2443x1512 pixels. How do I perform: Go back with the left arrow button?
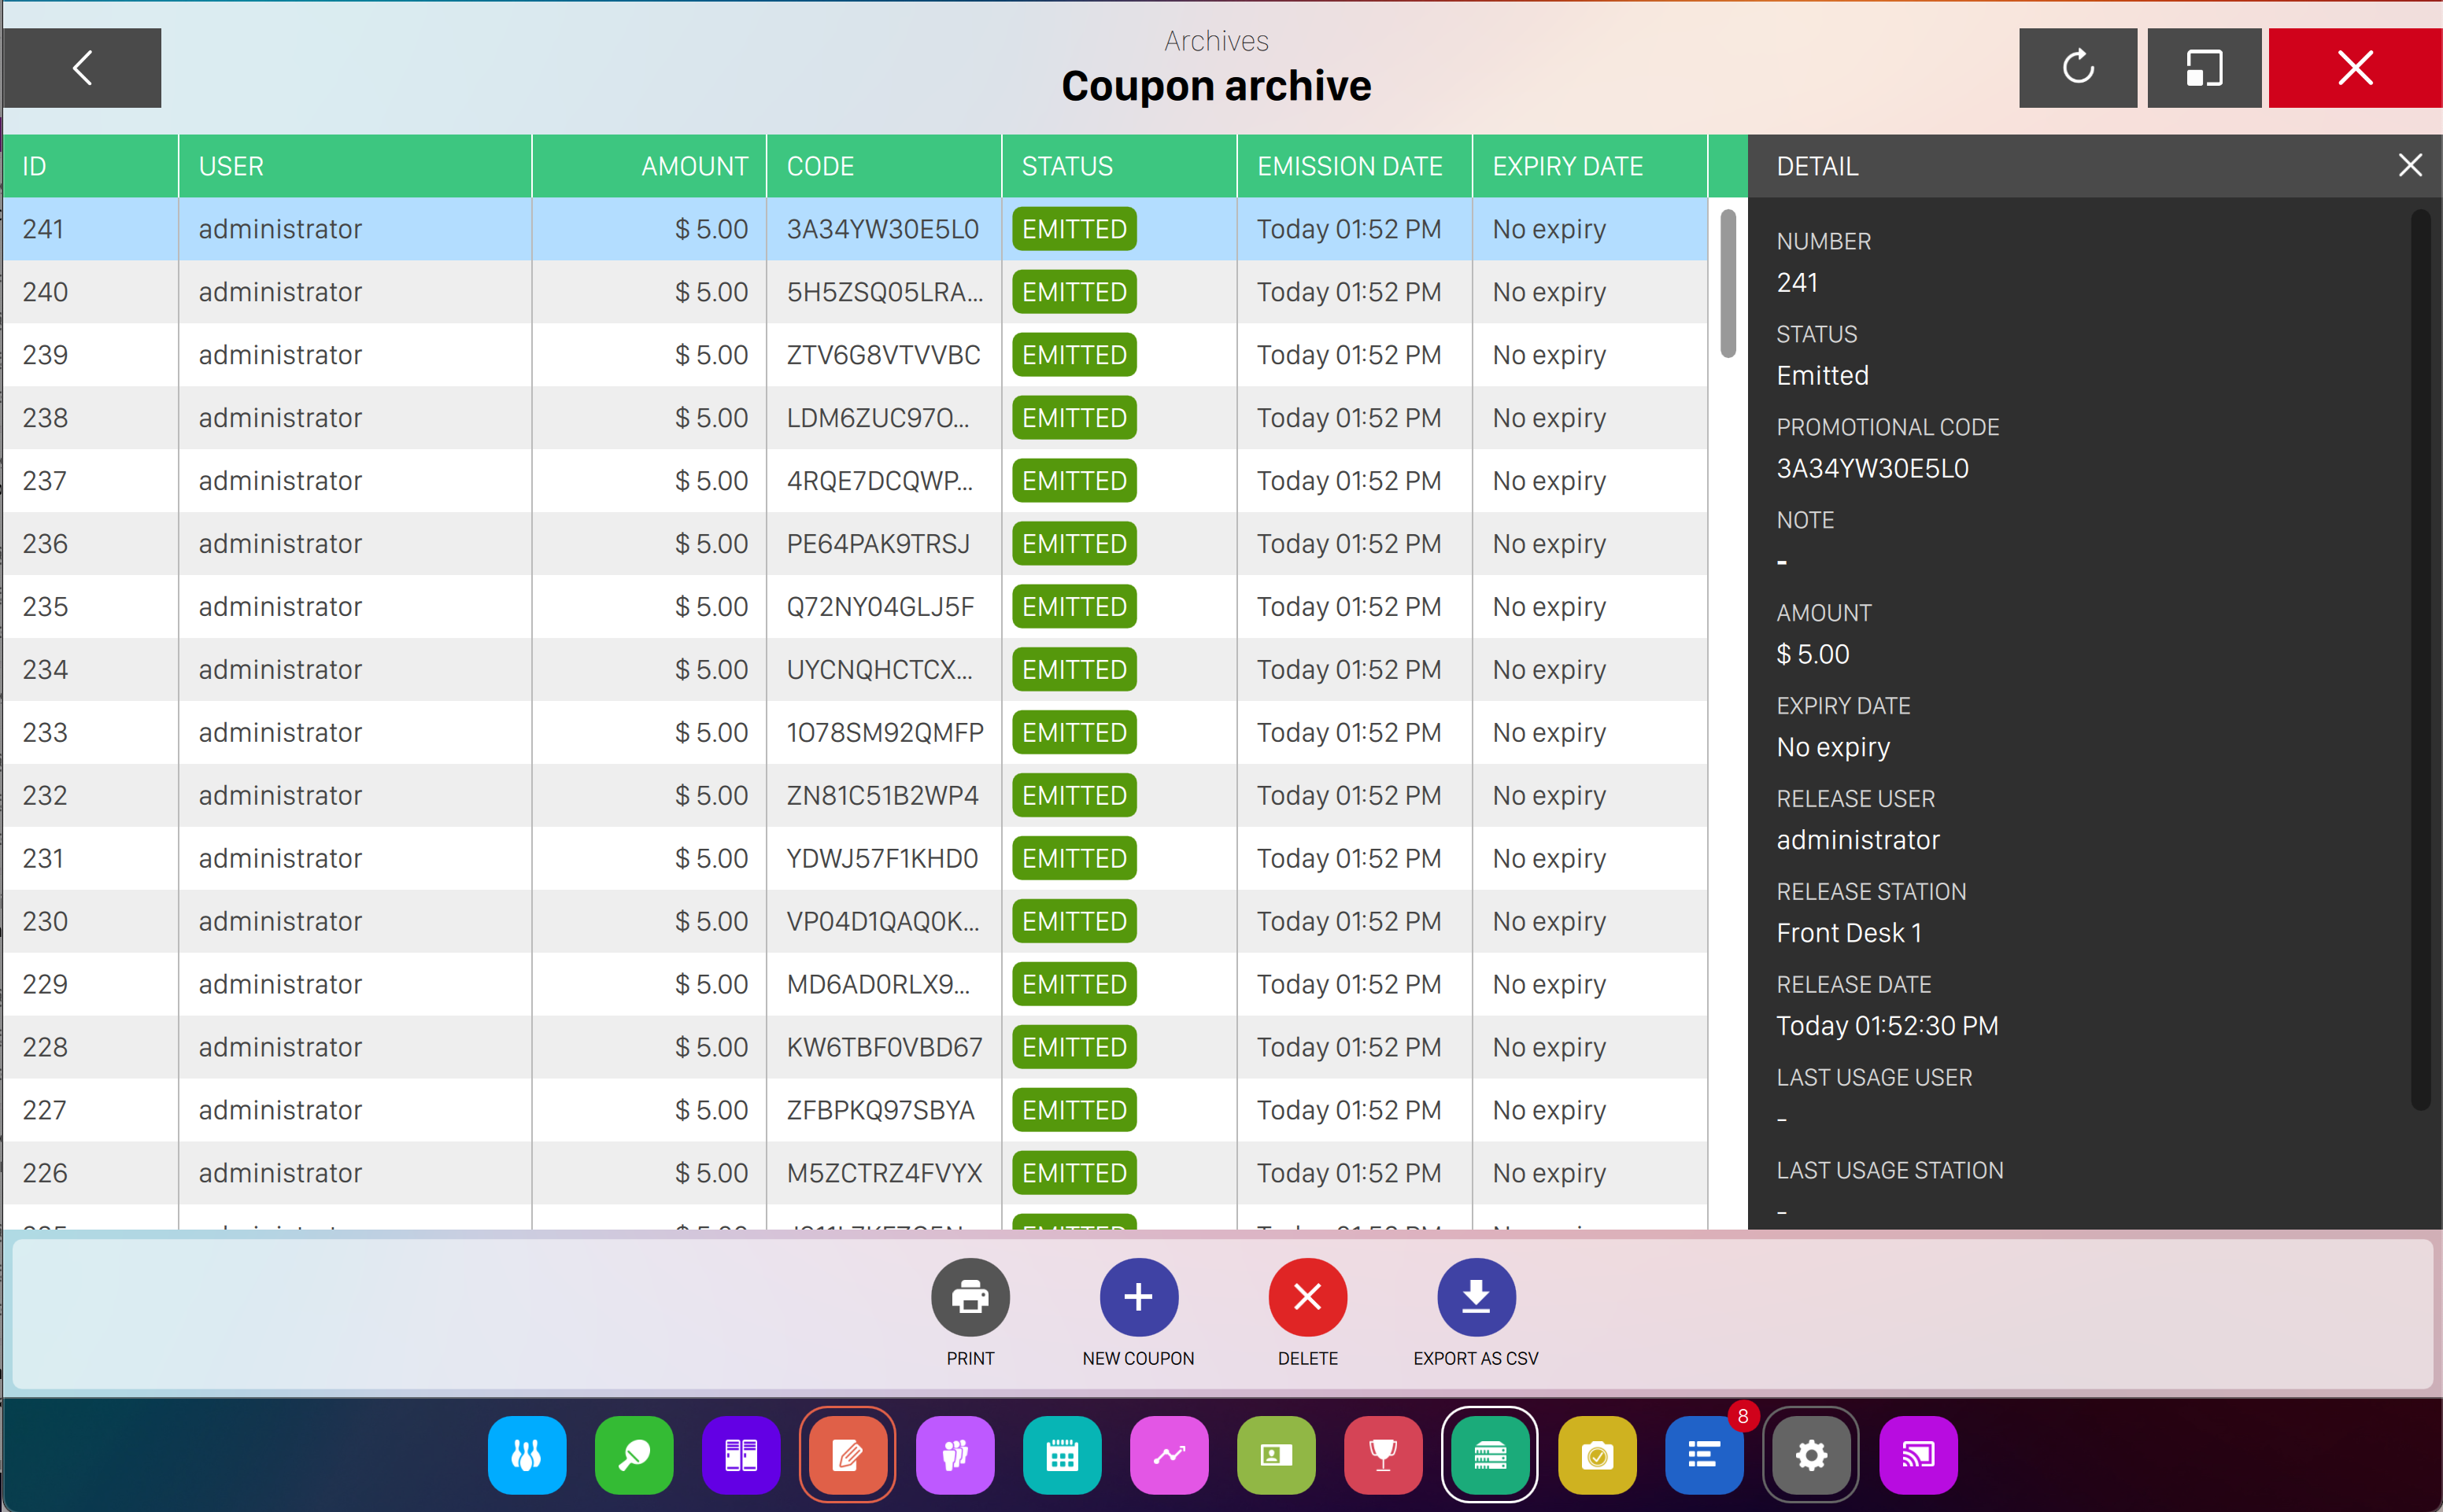tap(82, 68)
